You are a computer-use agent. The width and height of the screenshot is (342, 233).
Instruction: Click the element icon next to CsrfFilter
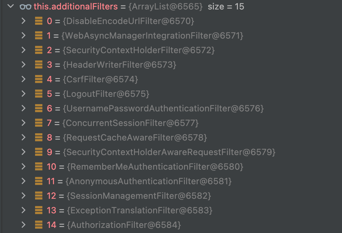(39, 79)
